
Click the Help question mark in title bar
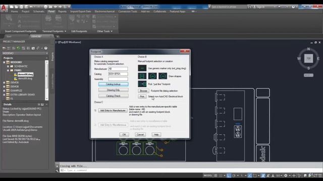(293, 7)
